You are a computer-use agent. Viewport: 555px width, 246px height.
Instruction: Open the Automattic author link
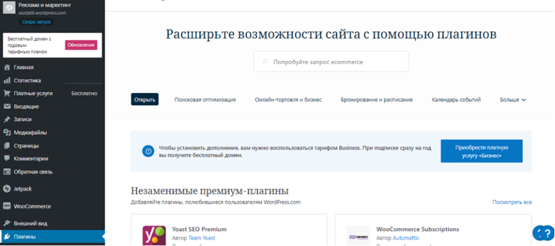pyautogui.click(x=406, y=238)
